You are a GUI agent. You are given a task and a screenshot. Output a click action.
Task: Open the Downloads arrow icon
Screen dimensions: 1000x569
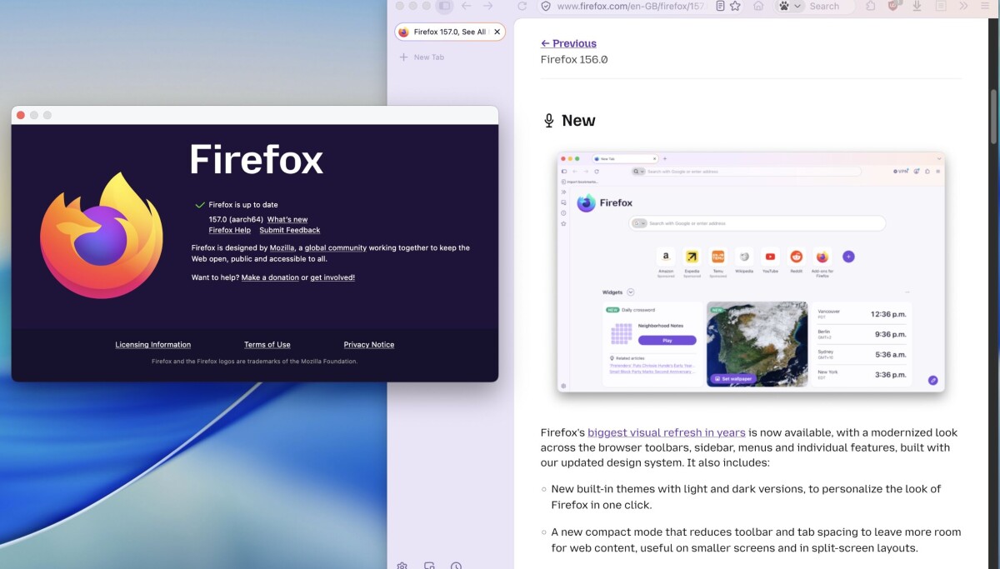click(917, 6)
